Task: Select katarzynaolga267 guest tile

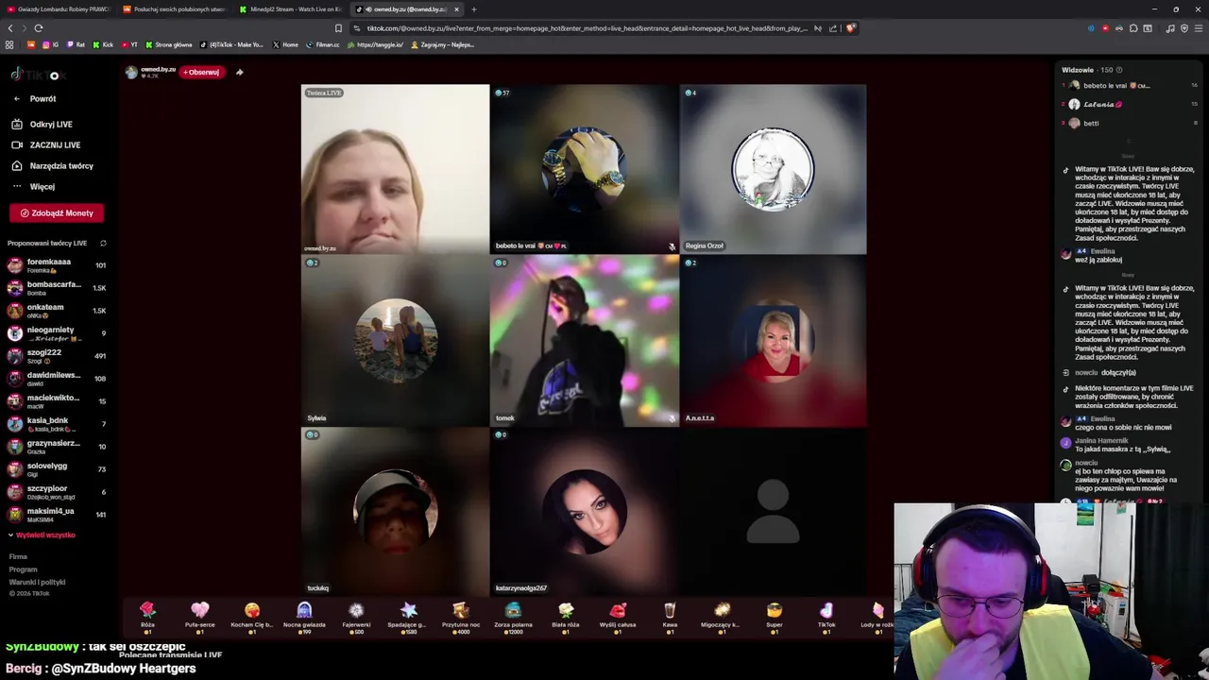Action: (584, 511)
